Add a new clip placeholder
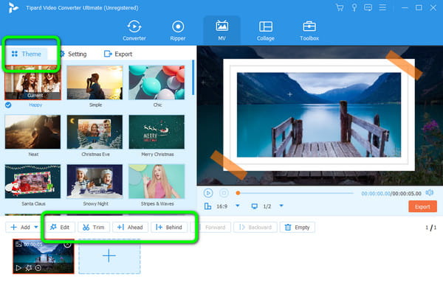 point(109,256)
